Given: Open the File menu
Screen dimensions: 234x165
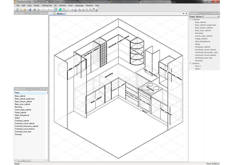Looking at the screenshot, I should click(18, 5).
